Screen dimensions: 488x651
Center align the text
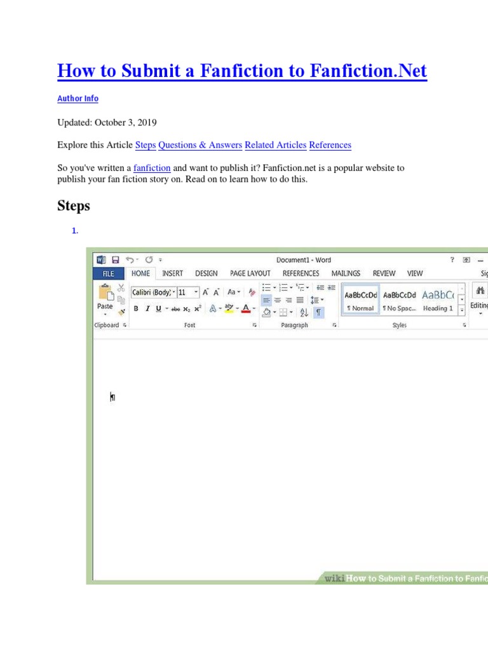pyautogui.click(x=278, y=300)
